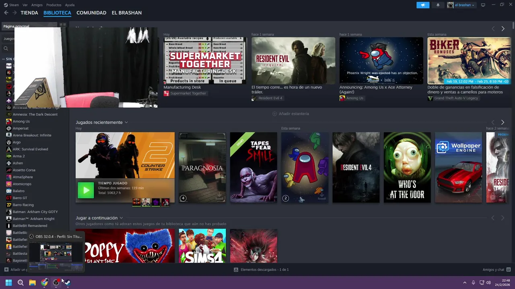The image size is (515, 289).
Task: Expand the Jugados recientemente dropdown
Action: [126, 122]
